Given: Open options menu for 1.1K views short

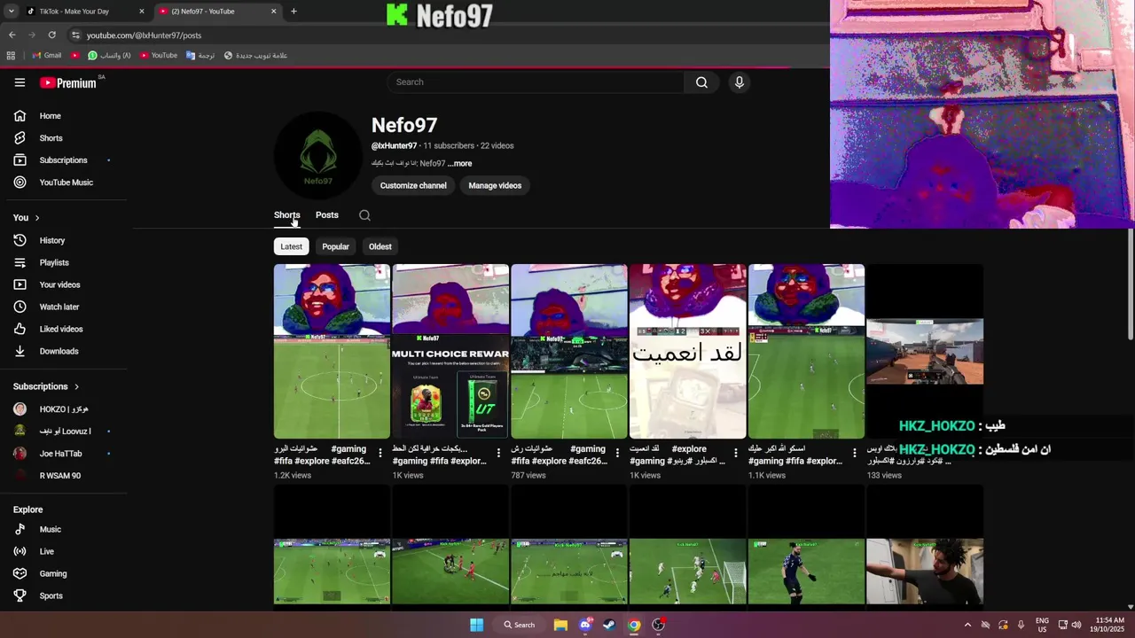Looking at the screenshot, I should click(x=855, y=453).
